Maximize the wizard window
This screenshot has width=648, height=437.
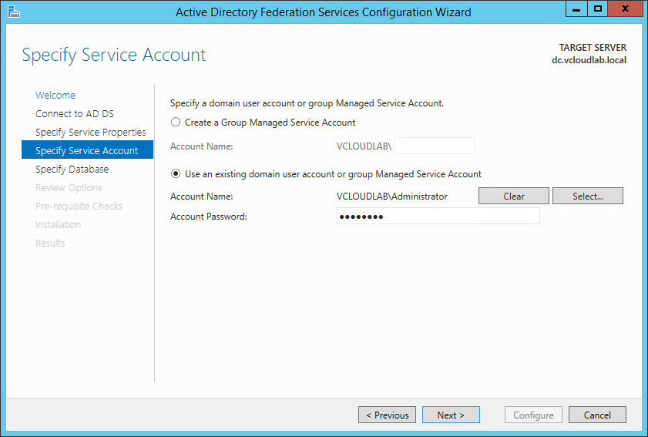pos(598,8)
